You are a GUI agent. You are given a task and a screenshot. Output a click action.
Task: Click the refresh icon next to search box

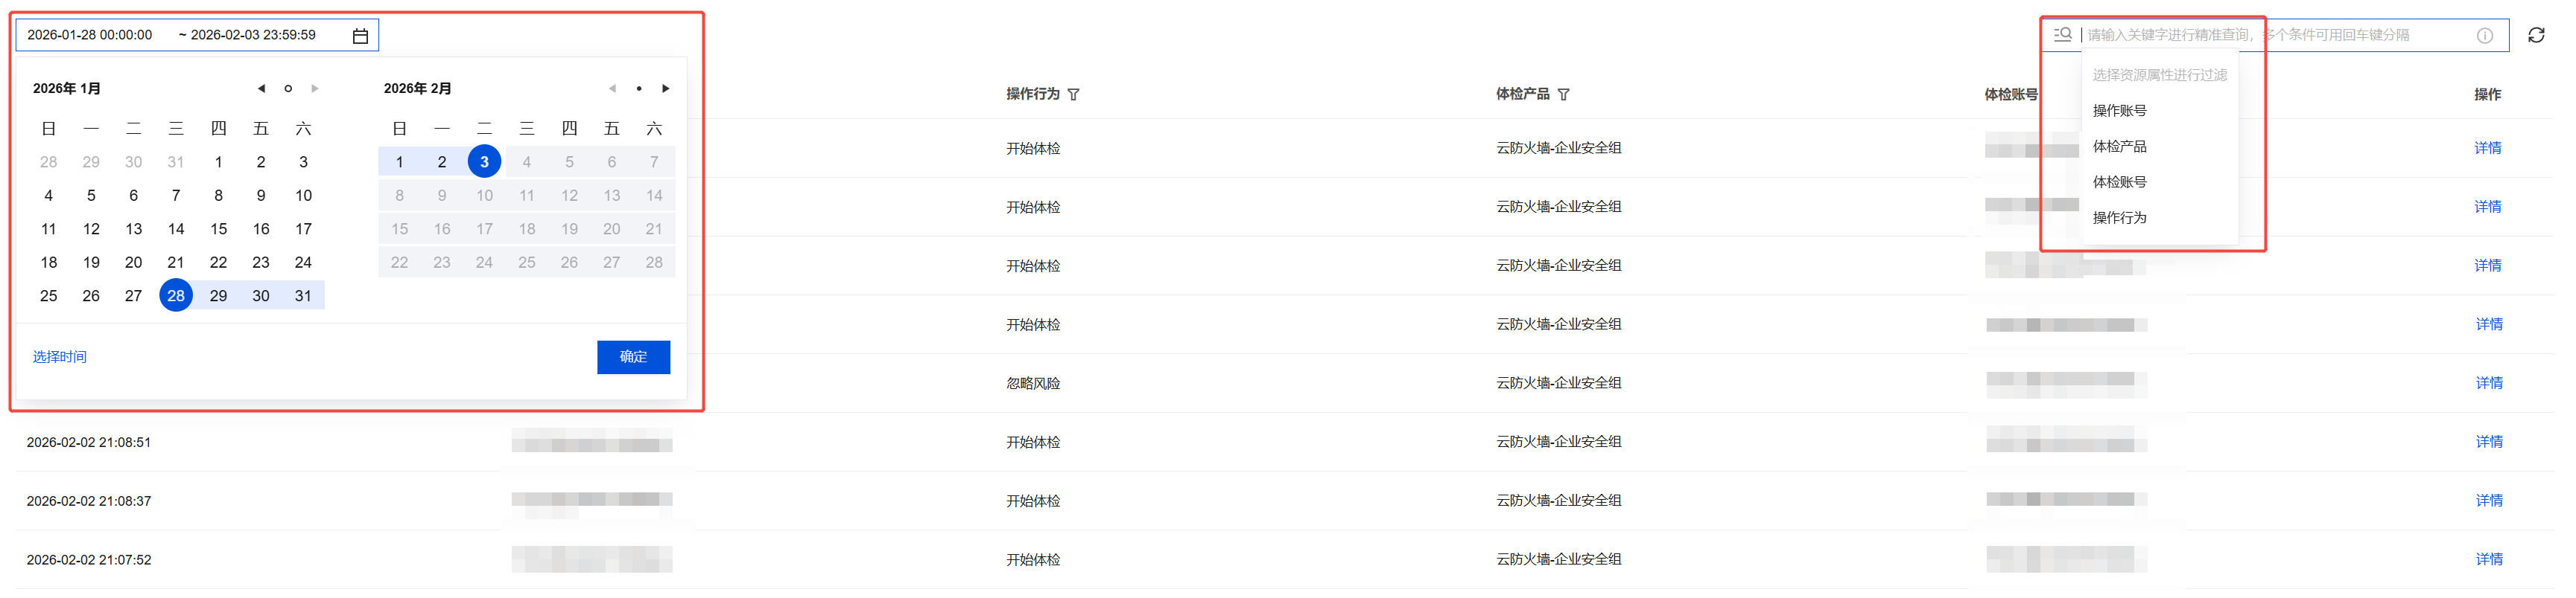(x=2536, y=36)
